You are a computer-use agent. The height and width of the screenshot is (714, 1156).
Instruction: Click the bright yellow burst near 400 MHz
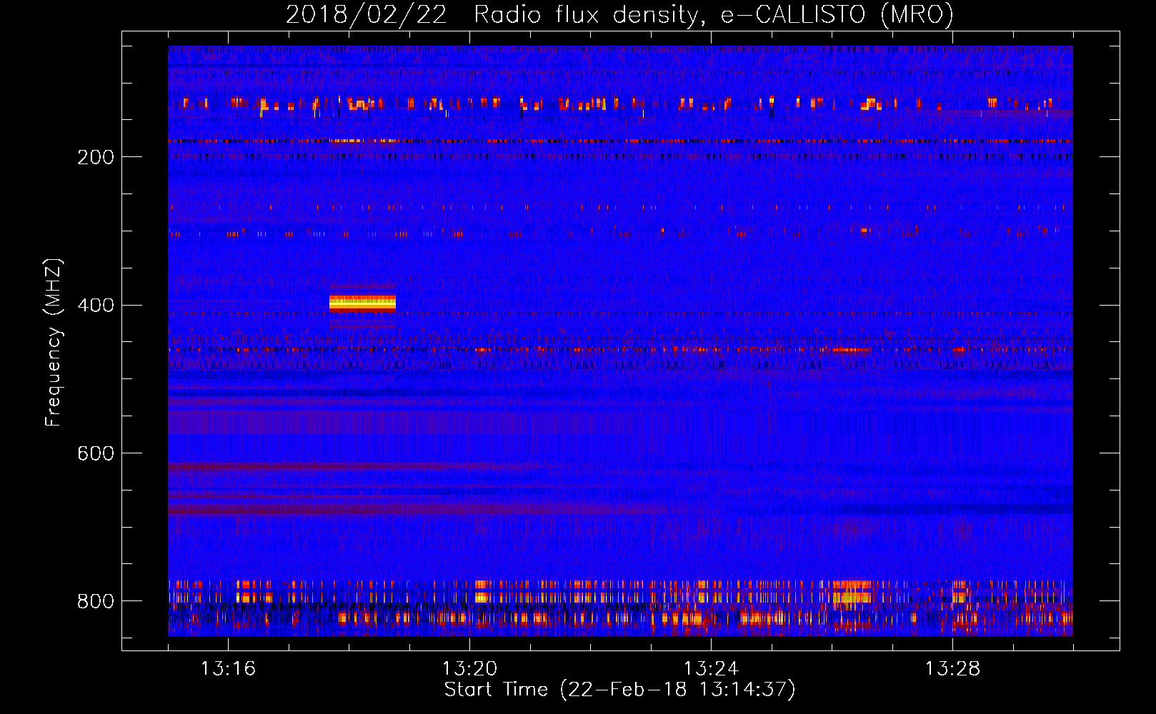[x=362, y=303]
